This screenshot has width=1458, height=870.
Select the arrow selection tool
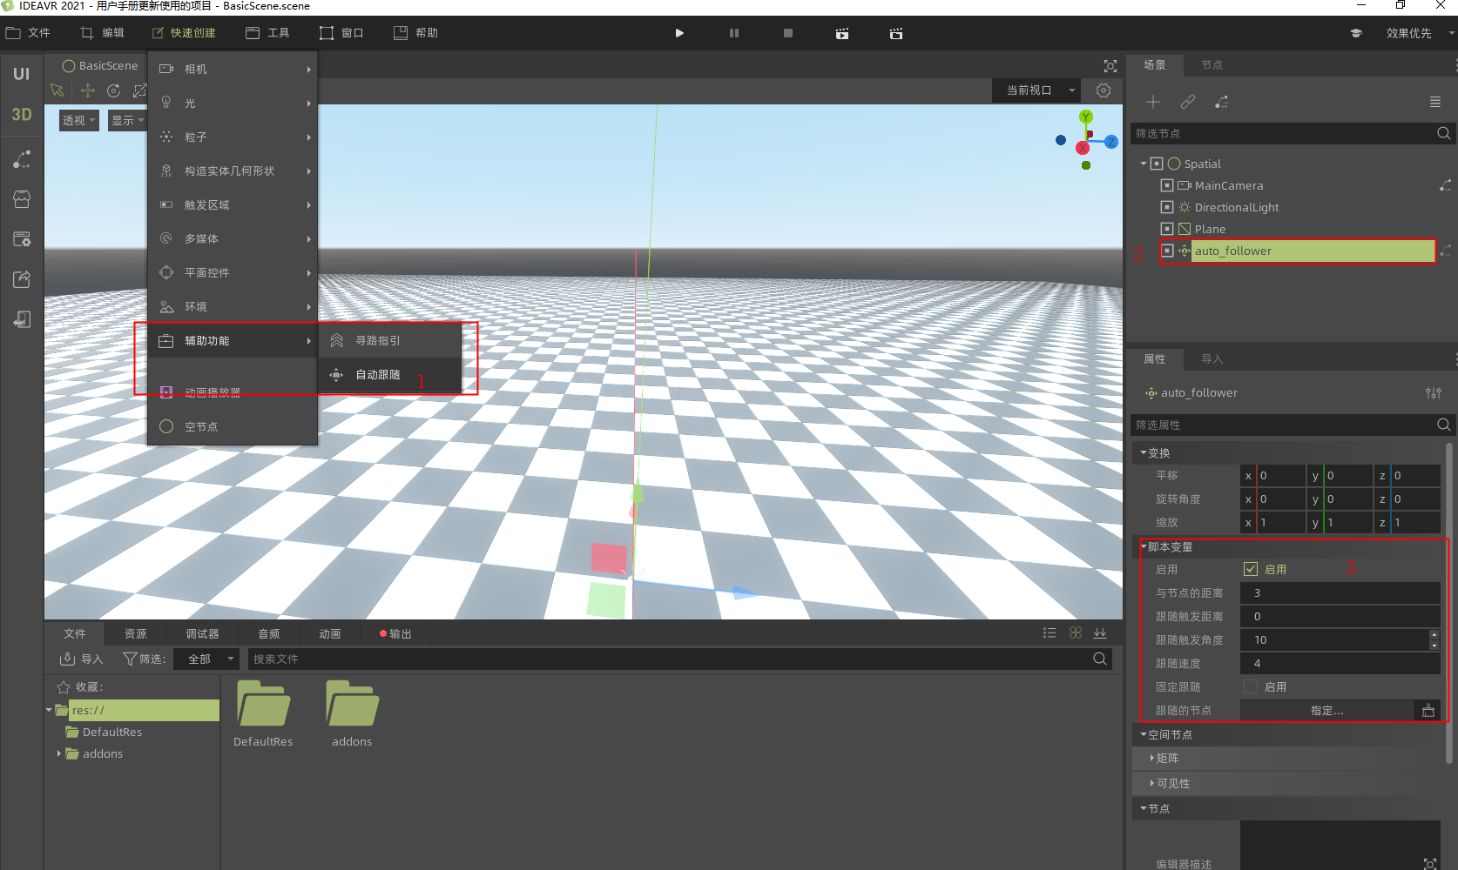click(57, 90)
